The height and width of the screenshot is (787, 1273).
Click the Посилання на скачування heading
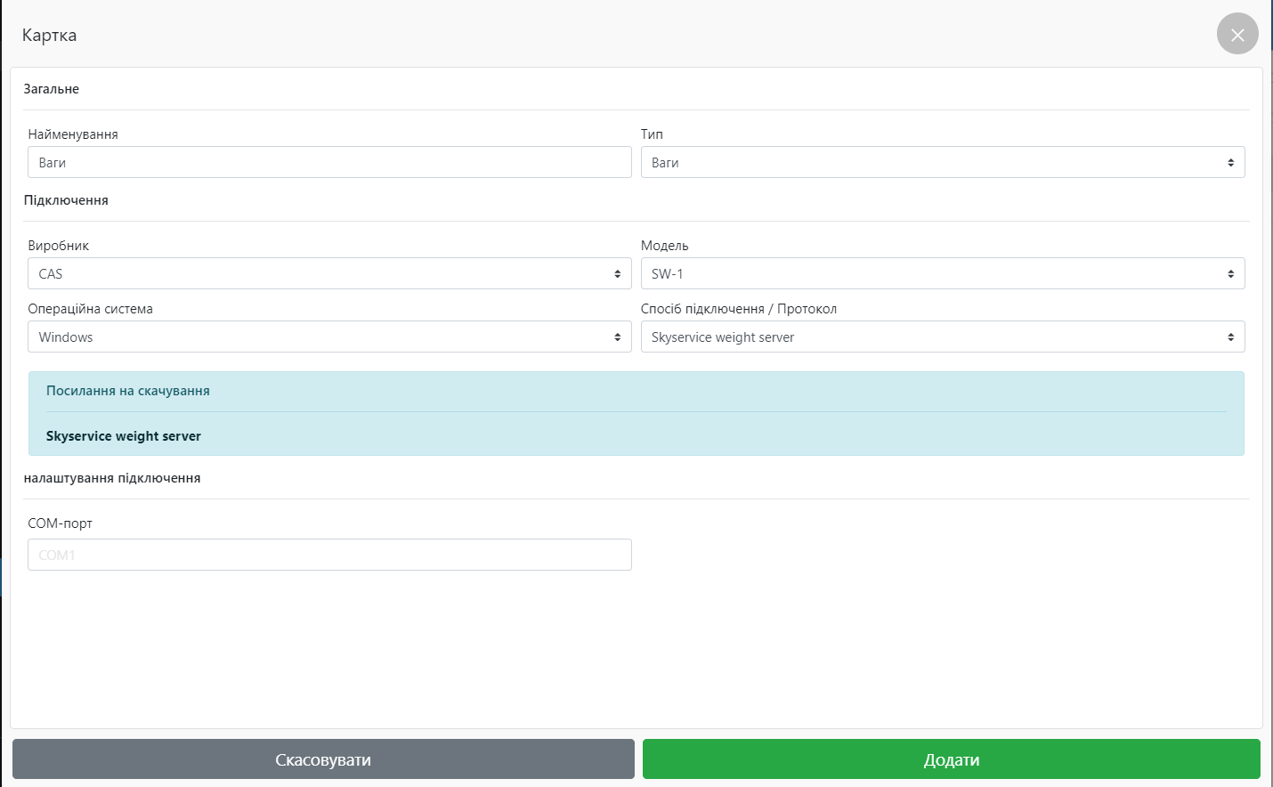click(x=128, y=391)
